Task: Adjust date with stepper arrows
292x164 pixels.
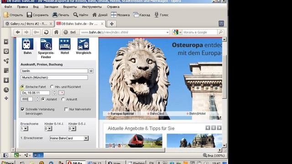Action: (x=54, y=92)
